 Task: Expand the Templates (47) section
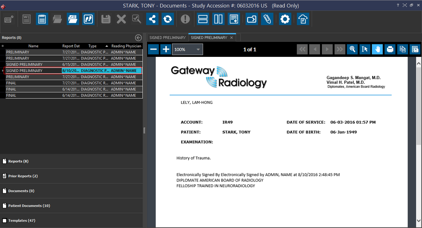coord(21,221)
